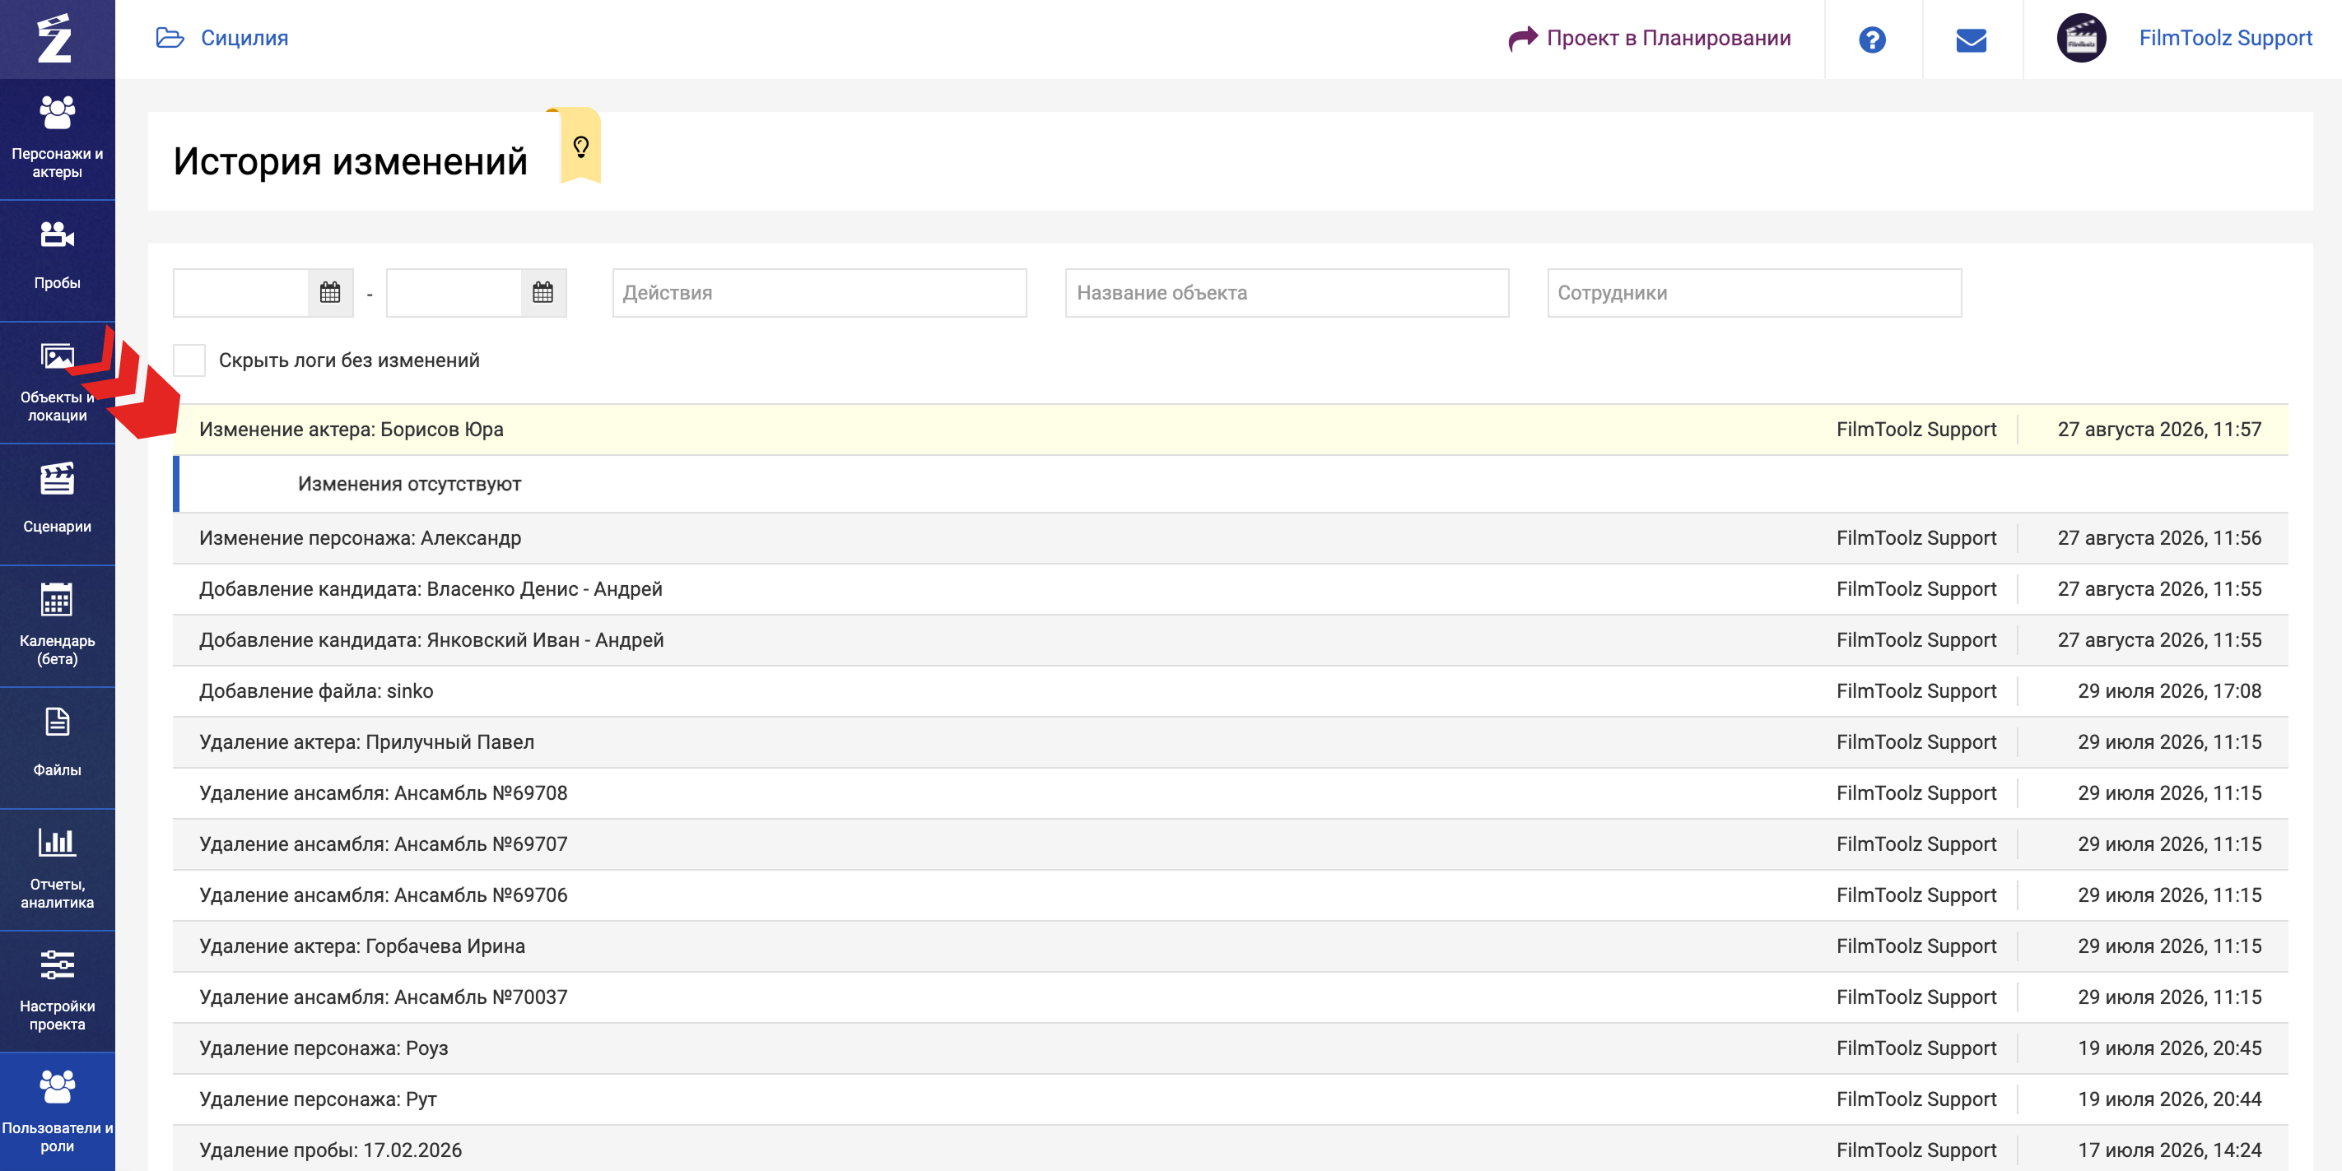The height and width of the screenshot is (1171, 2342).
Task: Open Календарь (бета) sidebar icon
Action: [x=58, y=600]
